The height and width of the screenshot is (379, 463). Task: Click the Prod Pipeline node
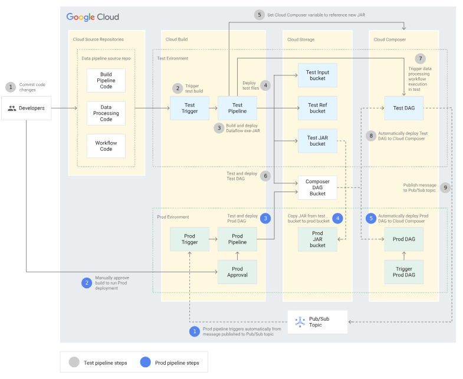click(x=238, y=239)
